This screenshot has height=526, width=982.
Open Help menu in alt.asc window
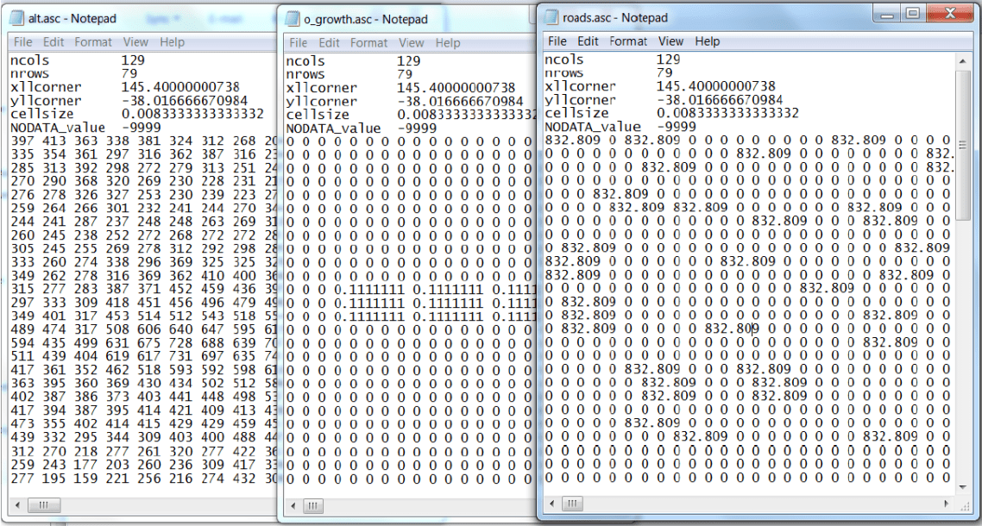click(172, 41)
